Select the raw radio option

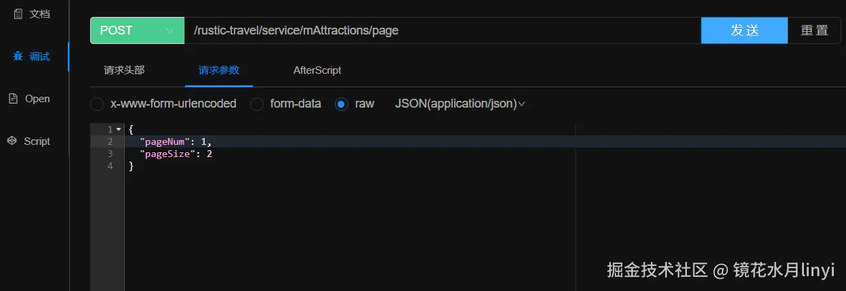pos(342,104)
